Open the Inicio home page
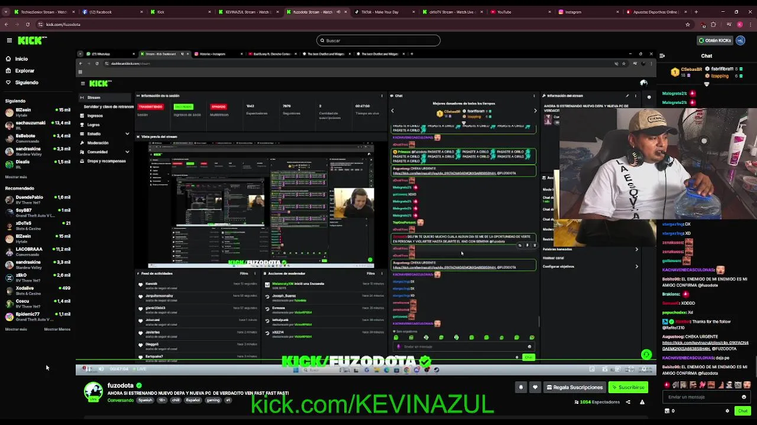The image size is (757, 425). point(21,59)
